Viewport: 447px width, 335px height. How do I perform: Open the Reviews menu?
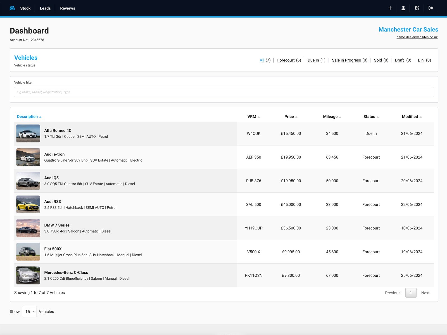[x=68, y=8]
